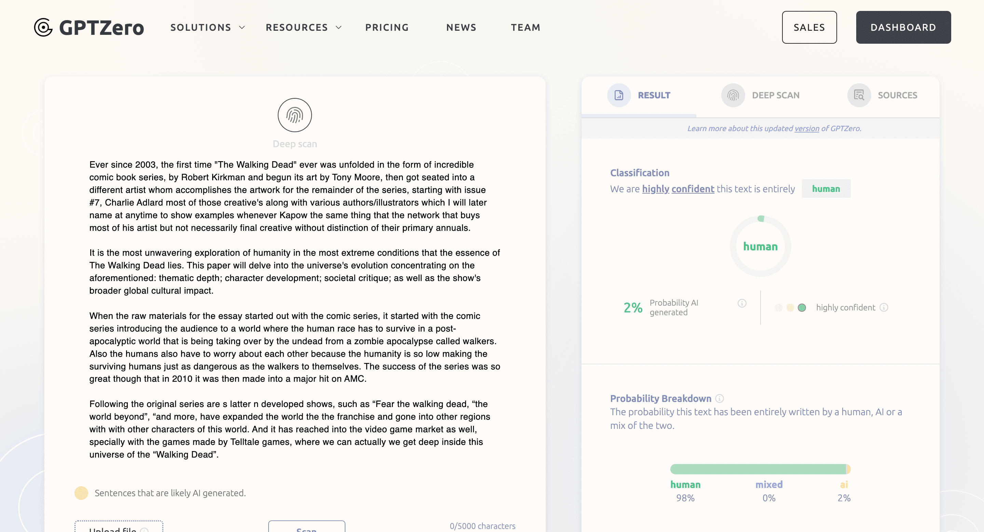984x532 pixels.
Task: Click the highly confident underlined link
Action: pyautogui.click(x=678, y=189)
